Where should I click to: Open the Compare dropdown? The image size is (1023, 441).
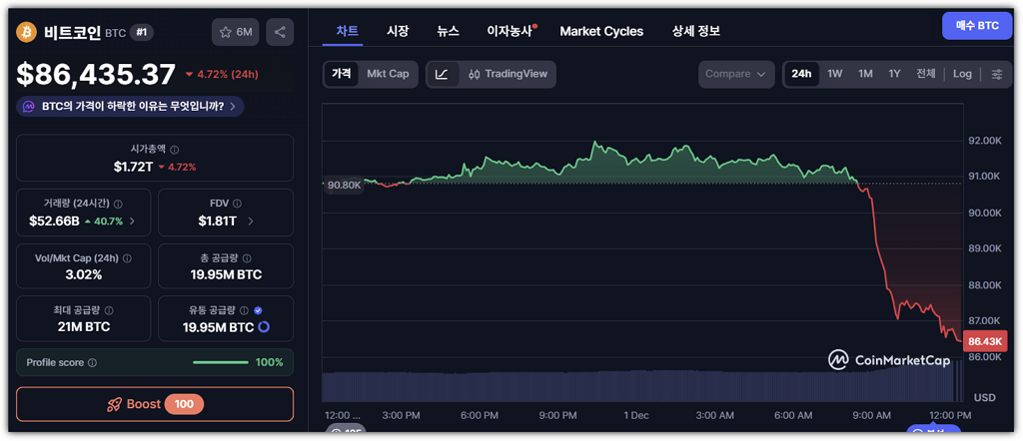click(x=736, y=74)
